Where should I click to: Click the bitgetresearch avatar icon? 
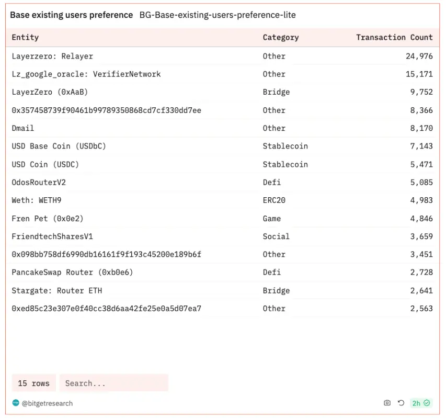point(16,403)
